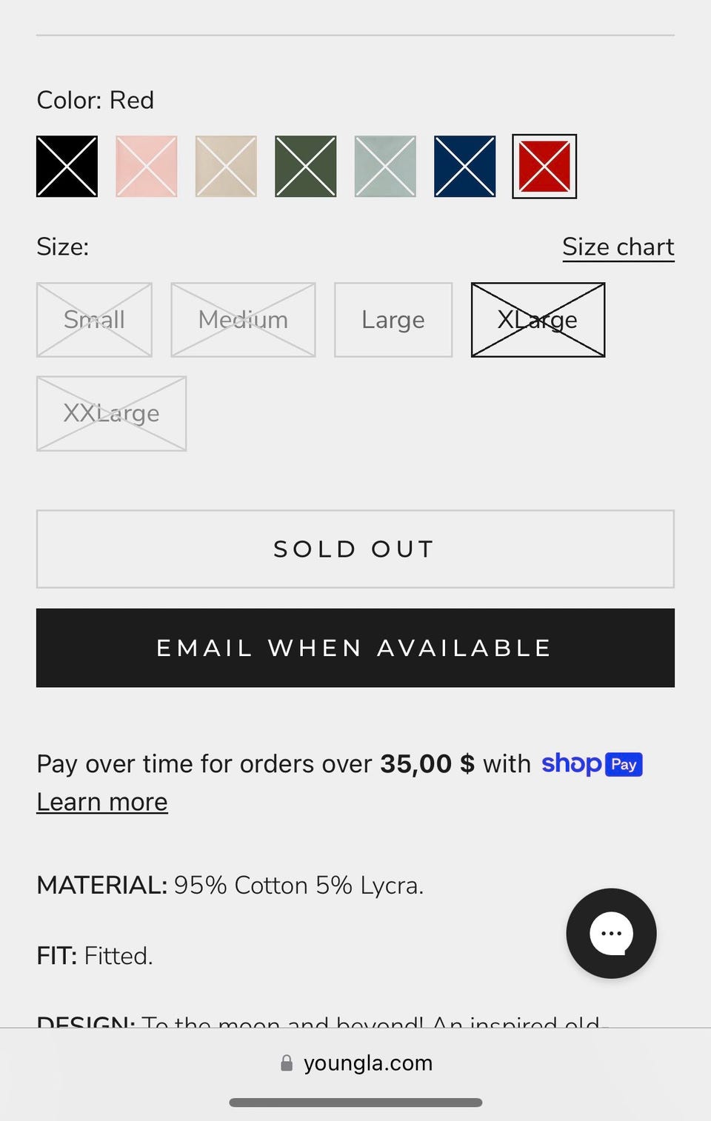Image resolution: width=711 pixels, height=1121 pixels.
Task: Select the navy blue color swatch
Action: point(465,167)
